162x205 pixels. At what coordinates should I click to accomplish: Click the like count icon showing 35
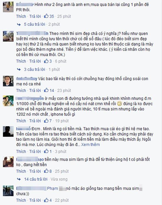46,16
